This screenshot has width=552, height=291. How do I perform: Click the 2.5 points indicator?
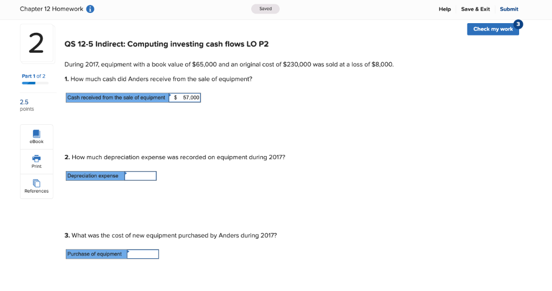[27, 105]
